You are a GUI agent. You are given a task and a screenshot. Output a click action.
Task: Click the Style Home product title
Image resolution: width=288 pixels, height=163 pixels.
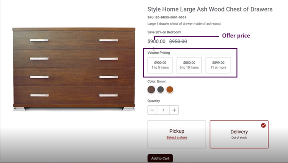[210, 9]
